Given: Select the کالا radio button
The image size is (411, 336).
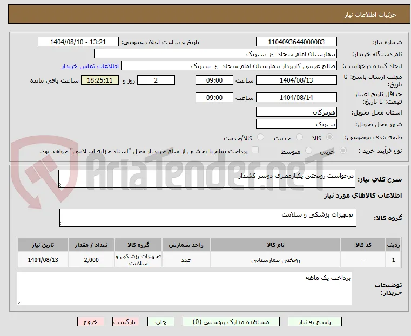Looking at the screenshot, I should click(x=330, y=137).
